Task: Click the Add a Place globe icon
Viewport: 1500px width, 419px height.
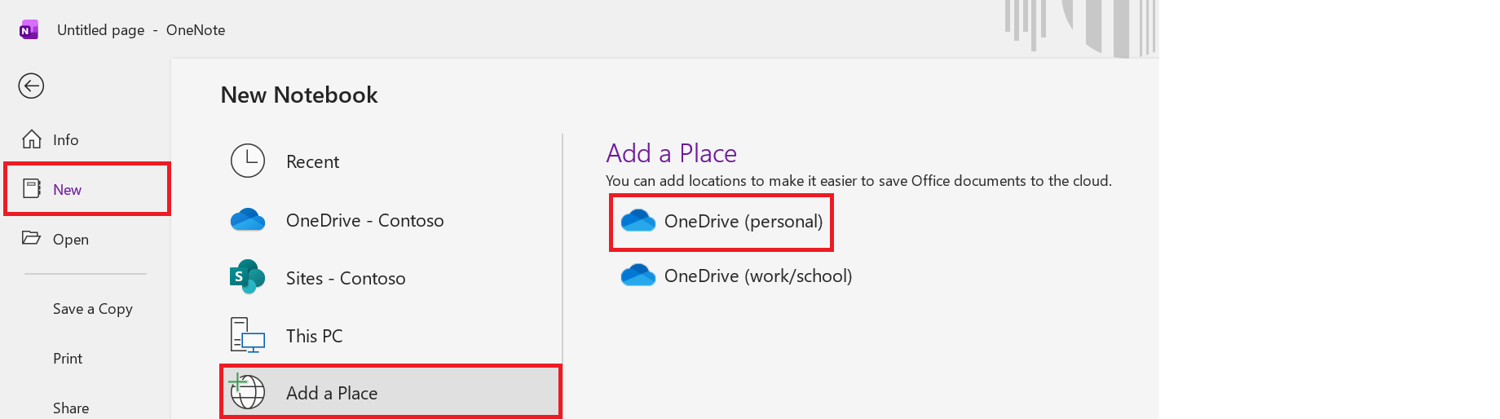Action: pos(247,391)
